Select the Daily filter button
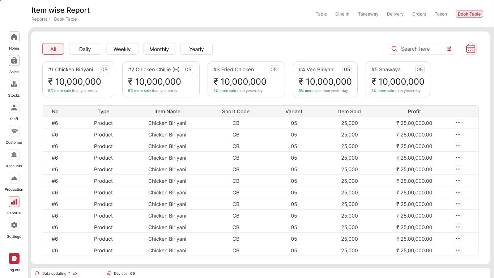This screenshot has width=494, height=278. [x=85, y=49]
